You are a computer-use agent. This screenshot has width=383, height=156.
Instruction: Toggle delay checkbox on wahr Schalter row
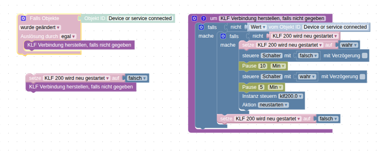coord(362,77)
